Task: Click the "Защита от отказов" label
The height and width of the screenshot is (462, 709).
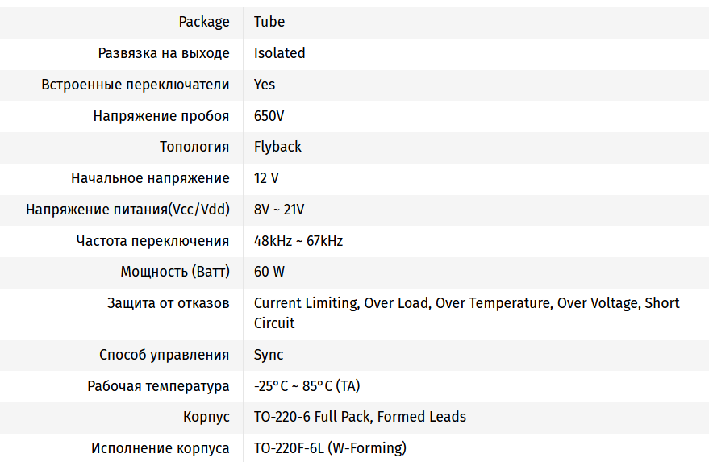Action: 169,303
